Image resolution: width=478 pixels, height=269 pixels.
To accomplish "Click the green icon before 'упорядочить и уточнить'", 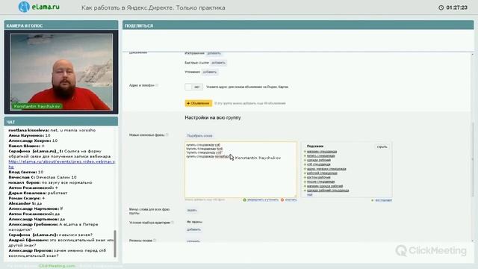I will (x=244, y=200).
